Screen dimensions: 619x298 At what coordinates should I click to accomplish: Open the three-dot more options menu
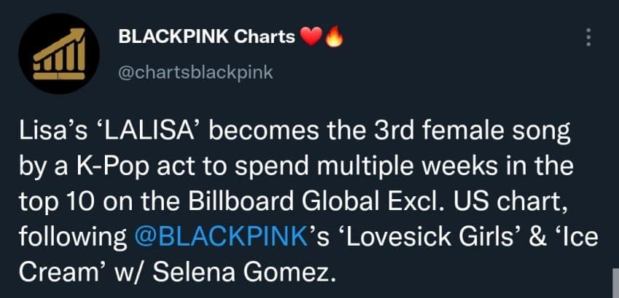pos(588,38)
